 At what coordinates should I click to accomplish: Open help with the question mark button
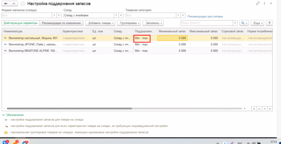pos(269,23)
